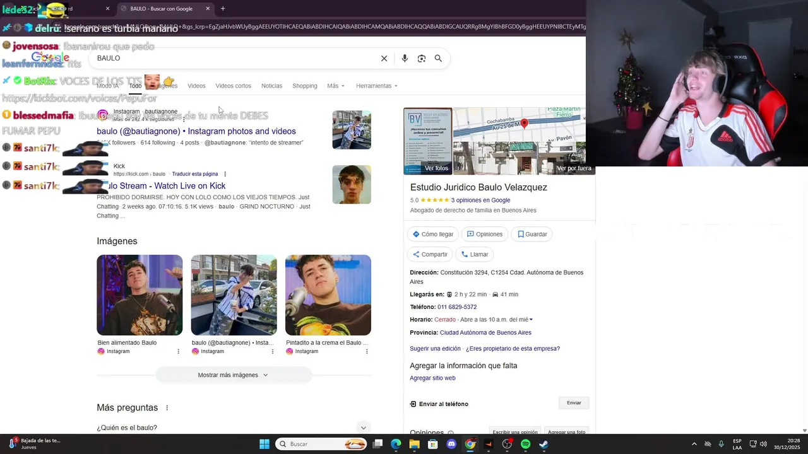Click the Opiniones button
Viewport: 808px width, 454px height.
coord(485,234)
